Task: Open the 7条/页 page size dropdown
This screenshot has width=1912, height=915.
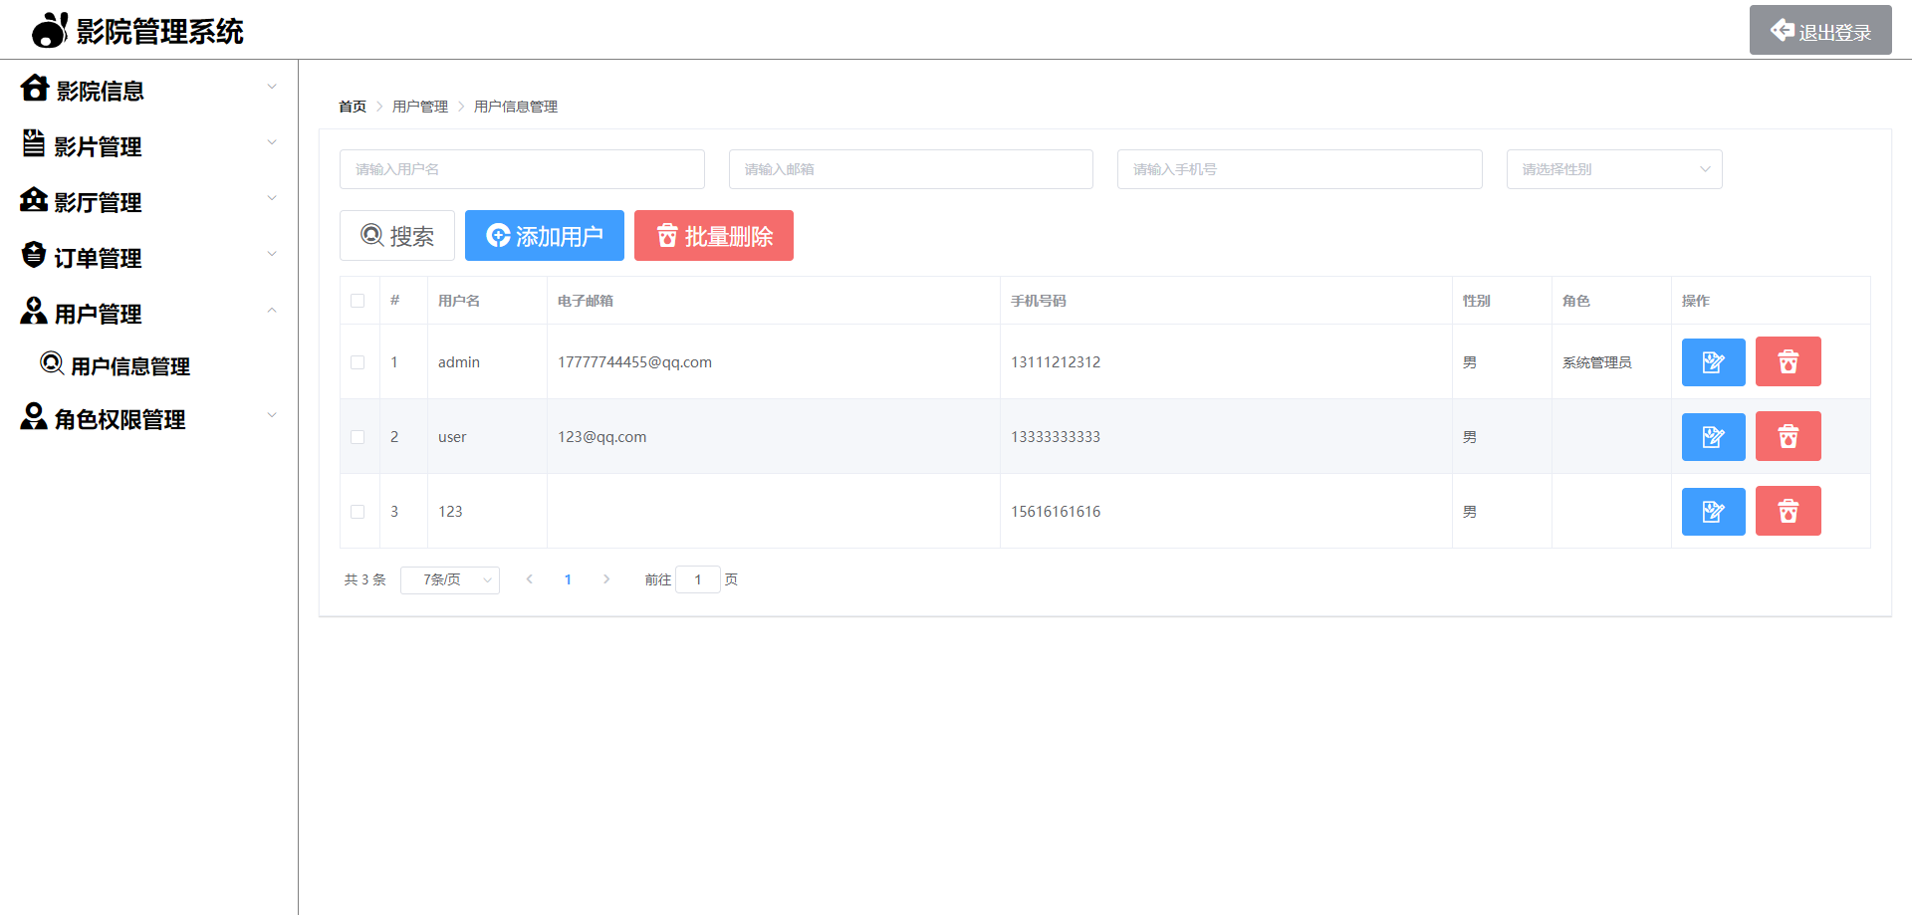Action: pyautogui.click(x=450, y=579)
